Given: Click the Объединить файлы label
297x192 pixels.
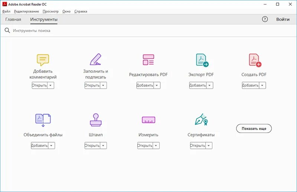Looking at the screenshot, I should coord(43,135).
